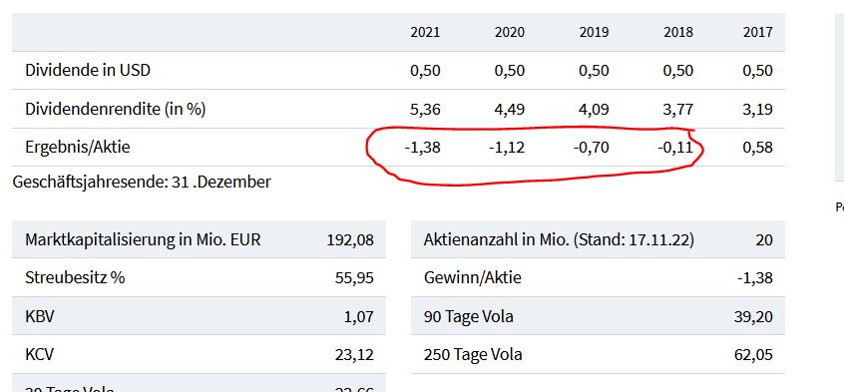Select Marktkapitalisierung in Mio. EUR row
Screen dimensions: 844x392
pyautogui.click(x=200, y=239)
